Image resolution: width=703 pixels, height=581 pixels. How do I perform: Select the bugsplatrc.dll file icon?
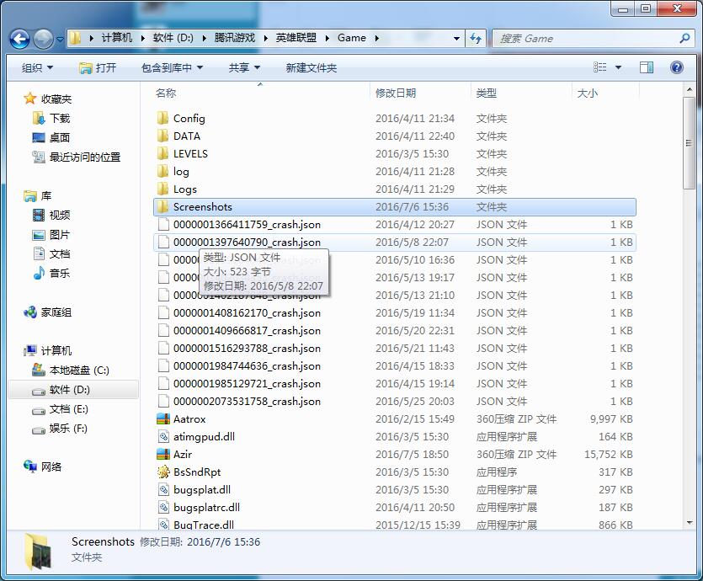tap(163, 508)
